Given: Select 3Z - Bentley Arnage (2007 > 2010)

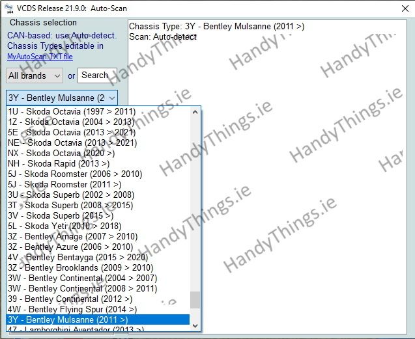Looking at the screenshot, I should (98, 236).
